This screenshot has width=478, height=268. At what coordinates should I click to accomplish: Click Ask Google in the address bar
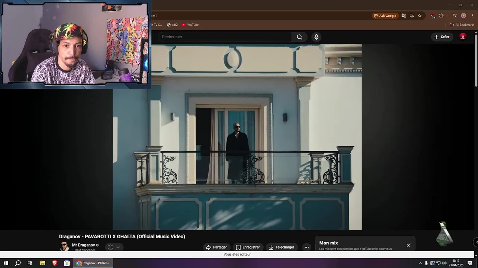(385, 16)
